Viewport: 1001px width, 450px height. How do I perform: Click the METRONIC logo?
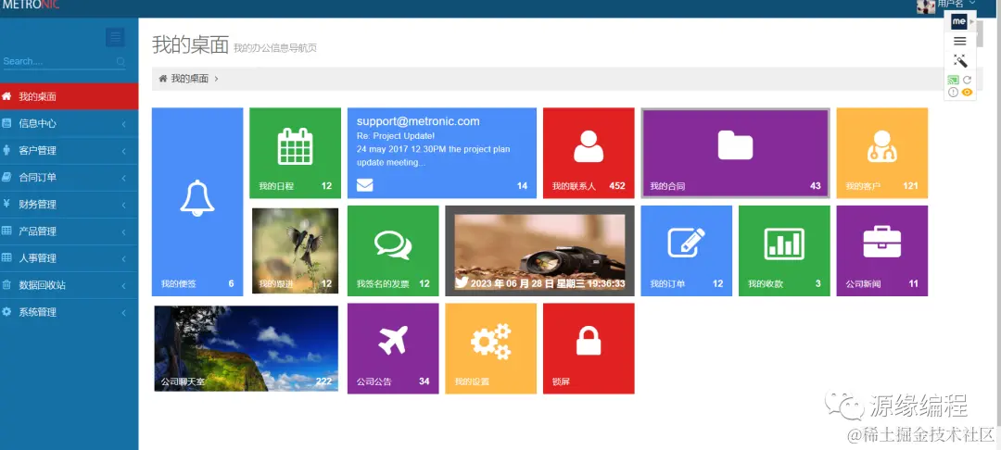32,6
